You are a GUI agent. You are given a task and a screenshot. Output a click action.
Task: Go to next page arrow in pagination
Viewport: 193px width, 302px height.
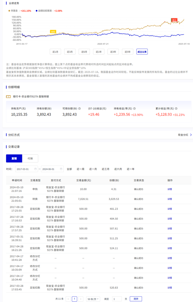tap(81, 299)
